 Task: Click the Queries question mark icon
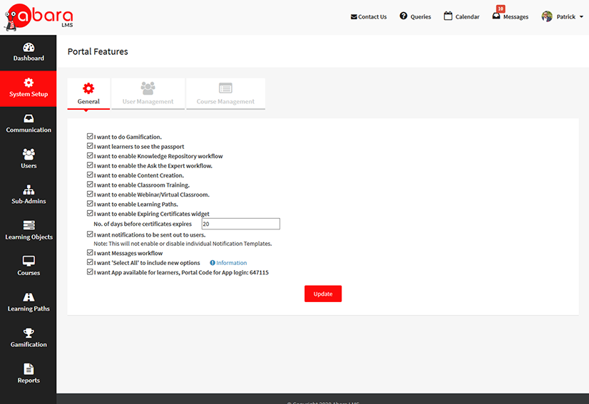[x=404, y=16]
